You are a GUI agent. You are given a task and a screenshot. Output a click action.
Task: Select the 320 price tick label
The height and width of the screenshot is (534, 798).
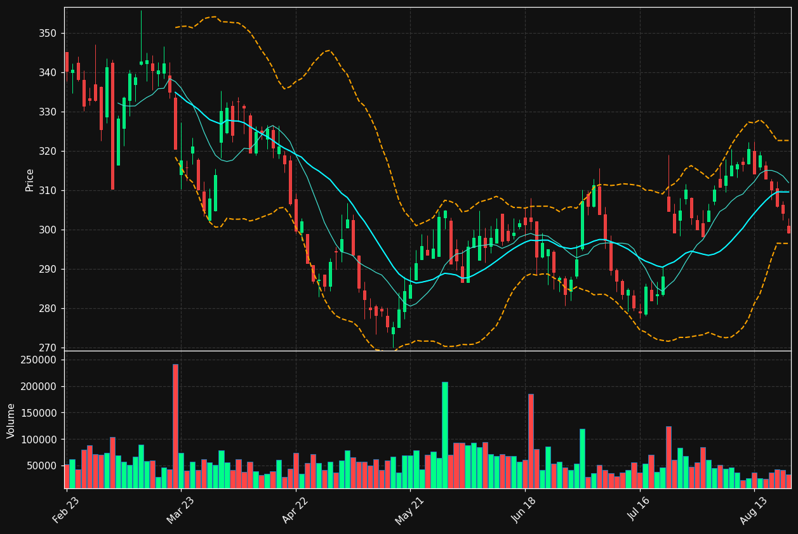coord(48,151)
